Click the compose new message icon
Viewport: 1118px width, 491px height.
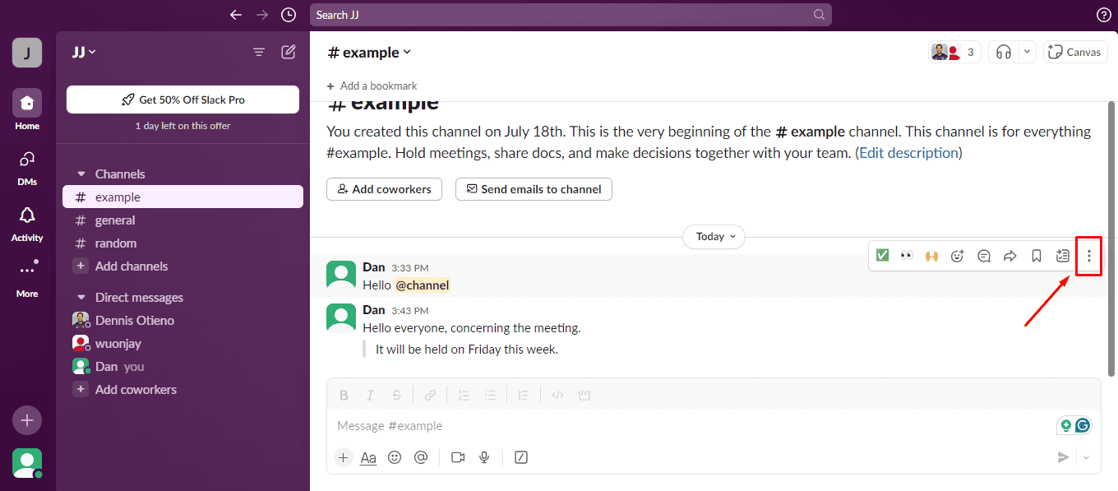(x=289, y=52)
